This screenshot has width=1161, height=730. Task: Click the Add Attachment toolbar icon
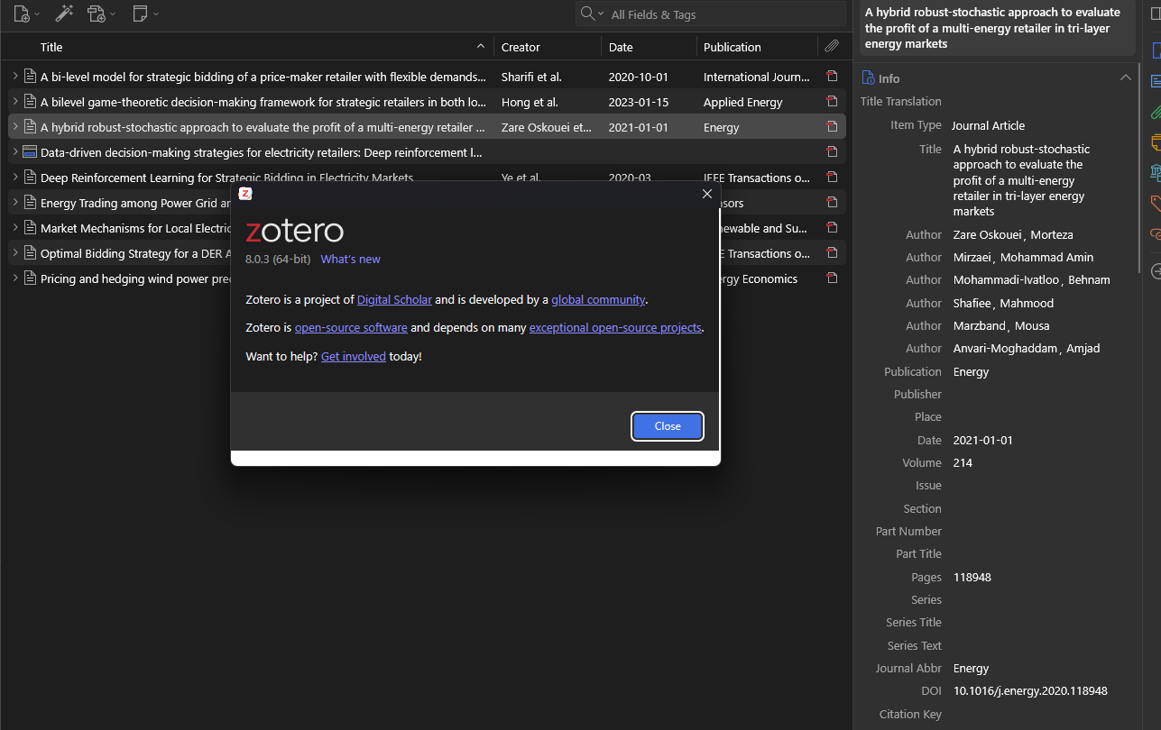97,14
